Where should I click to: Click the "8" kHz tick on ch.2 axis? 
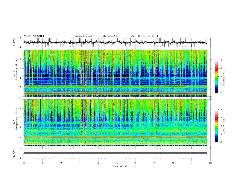pos(21,109)
